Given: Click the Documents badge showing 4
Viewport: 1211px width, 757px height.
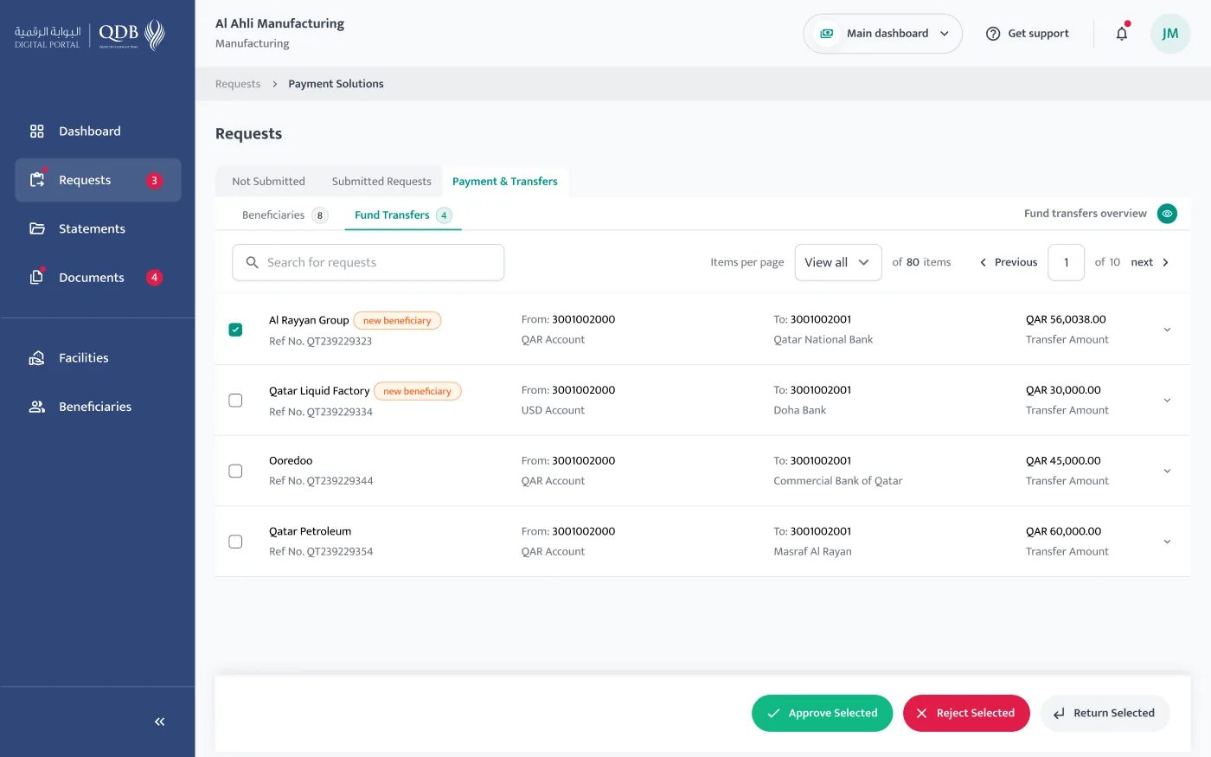Looking at the screenshot, I should [154, 278].
